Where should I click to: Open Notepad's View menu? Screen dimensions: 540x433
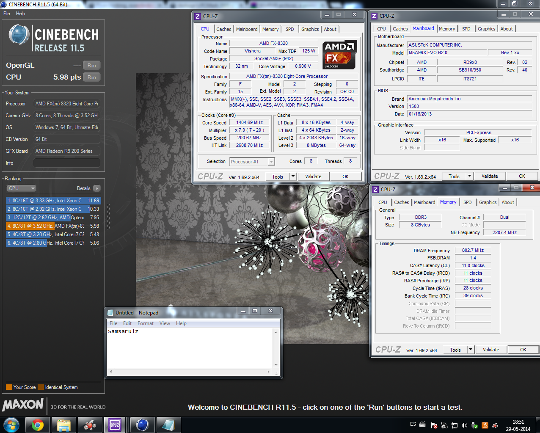(x=165, y=323)
